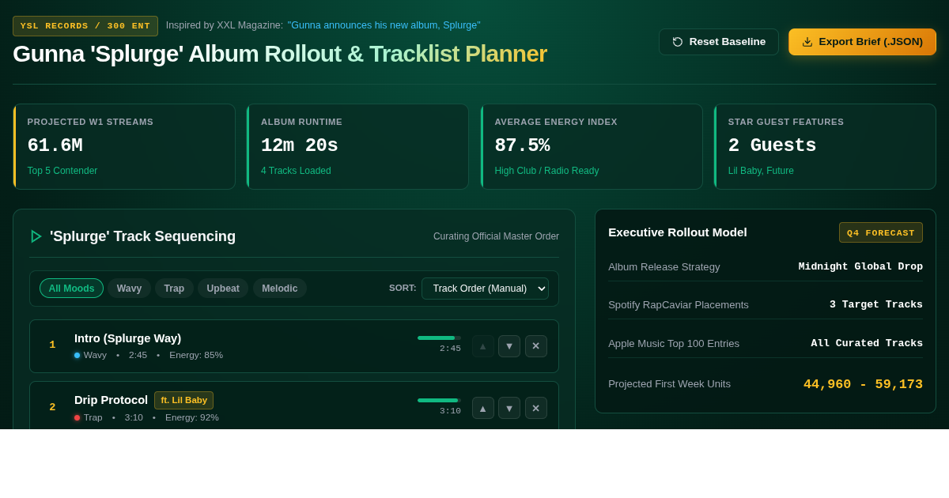Export the brief as JSON
Screen dimensions: 949x498
[862, 42]
